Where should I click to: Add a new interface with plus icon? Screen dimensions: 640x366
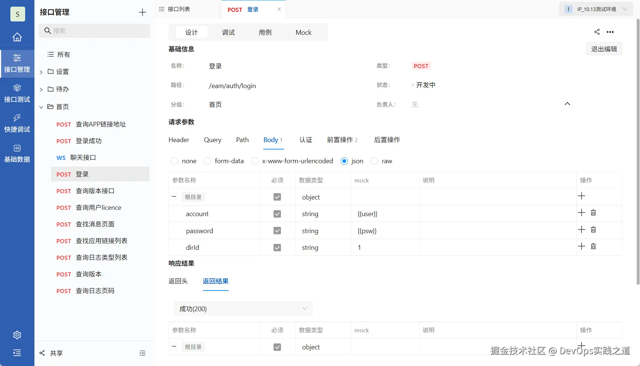coord(143,12)
